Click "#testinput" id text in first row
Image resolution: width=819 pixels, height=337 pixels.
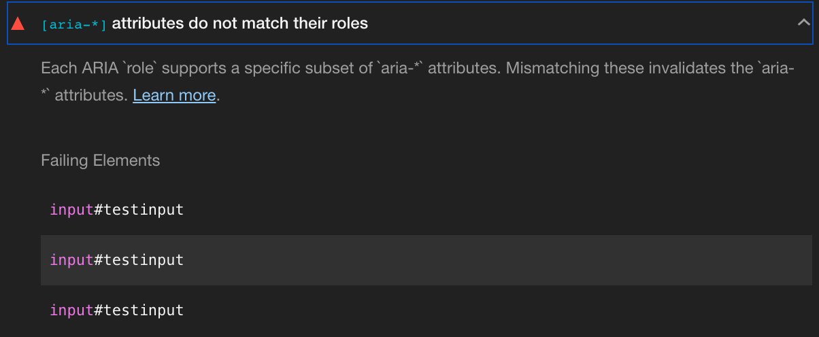click(139, 209)
